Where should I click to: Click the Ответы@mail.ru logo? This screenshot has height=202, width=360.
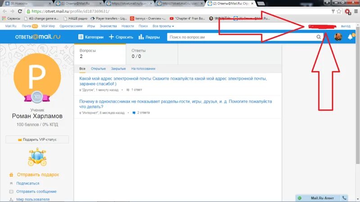point(38,37)
